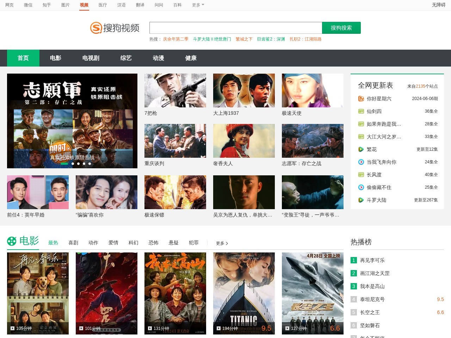The width and height of the screenshot is (451, 338).
Task: Open the 动漫 section from the navigation bar
Action: coord(158,58)
